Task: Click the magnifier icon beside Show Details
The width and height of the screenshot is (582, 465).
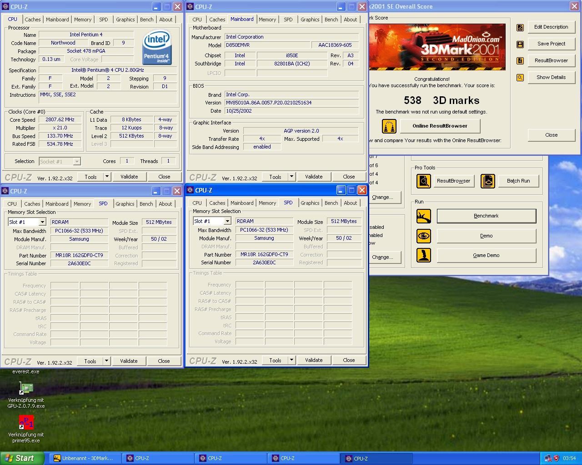Action: pyautogui.click(x=520, y=78)
